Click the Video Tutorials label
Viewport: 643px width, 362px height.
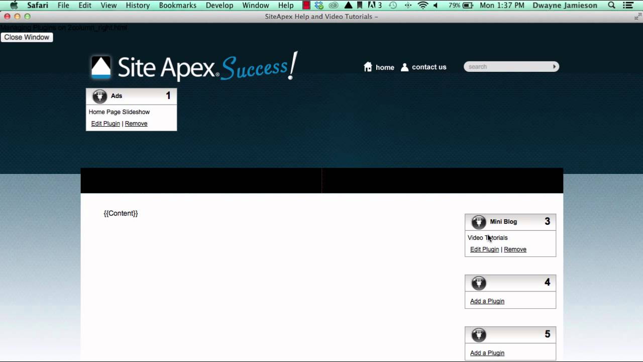[x=487, y=238]
